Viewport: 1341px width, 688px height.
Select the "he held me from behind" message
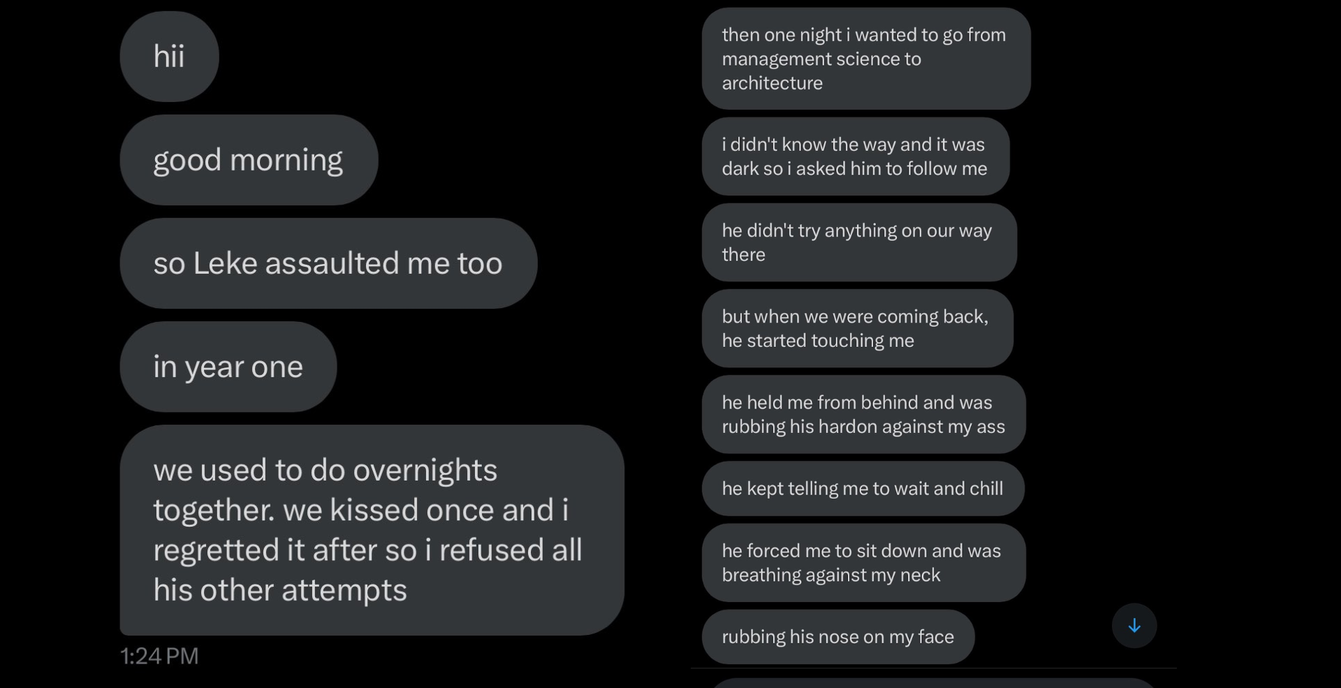[x=863, y=414]
